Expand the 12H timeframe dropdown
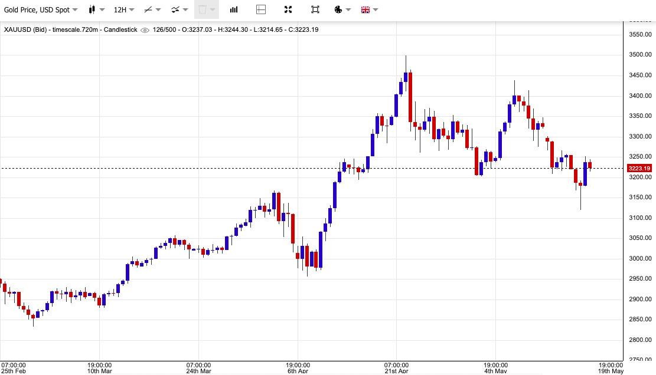The image size is (656, 375). pyautogui.click(x=123, y=9)
